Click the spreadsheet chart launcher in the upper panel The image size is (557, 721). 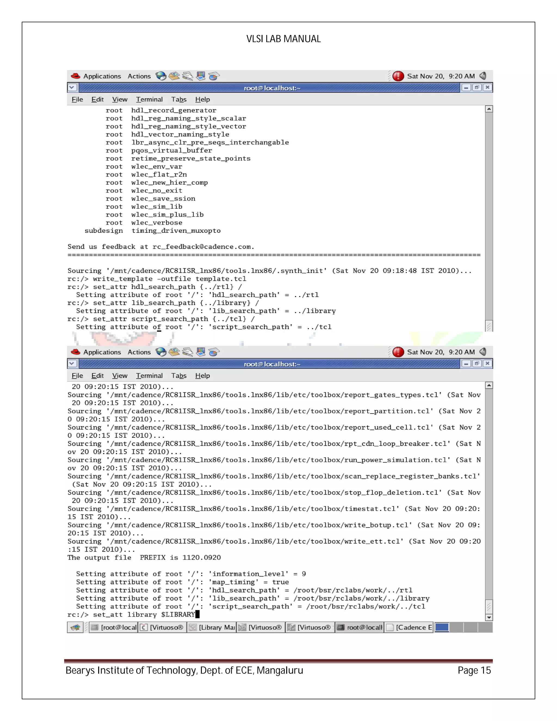point(214,76)
